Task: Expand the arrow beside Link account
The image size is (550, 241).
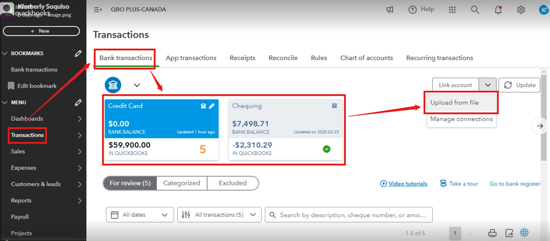Action: (x=487, y=85)
